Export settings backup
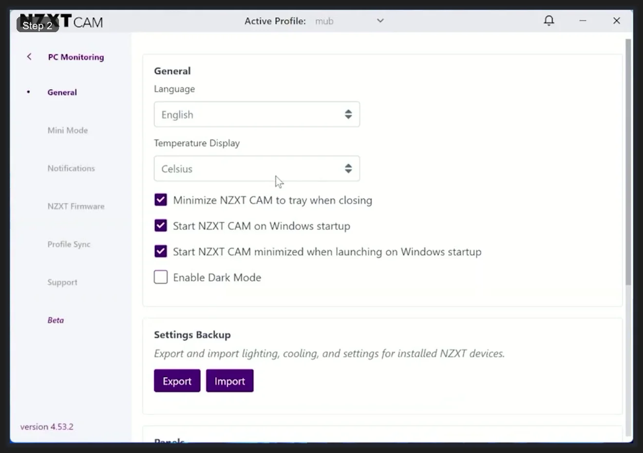 (177, 380)
